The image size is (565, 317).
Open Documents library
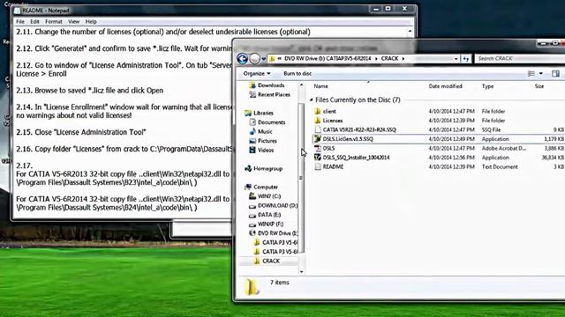click(x=271, y=122)
